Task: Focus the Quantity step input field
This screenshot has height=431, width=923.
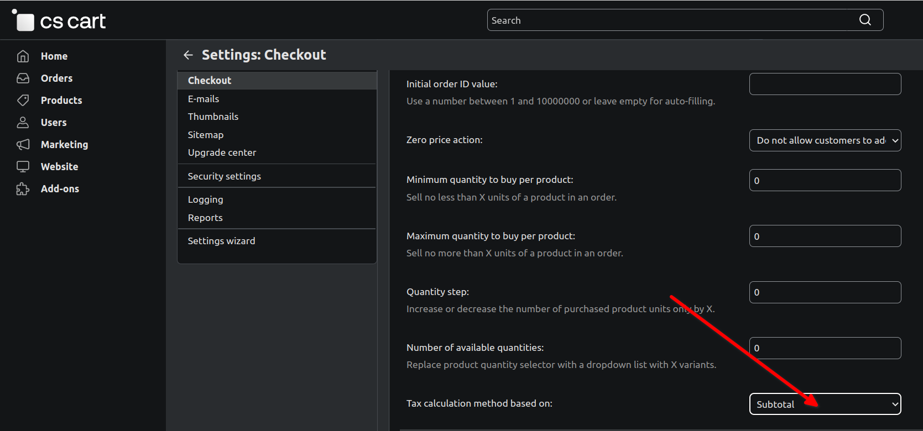Action: [x=825, y=292]
